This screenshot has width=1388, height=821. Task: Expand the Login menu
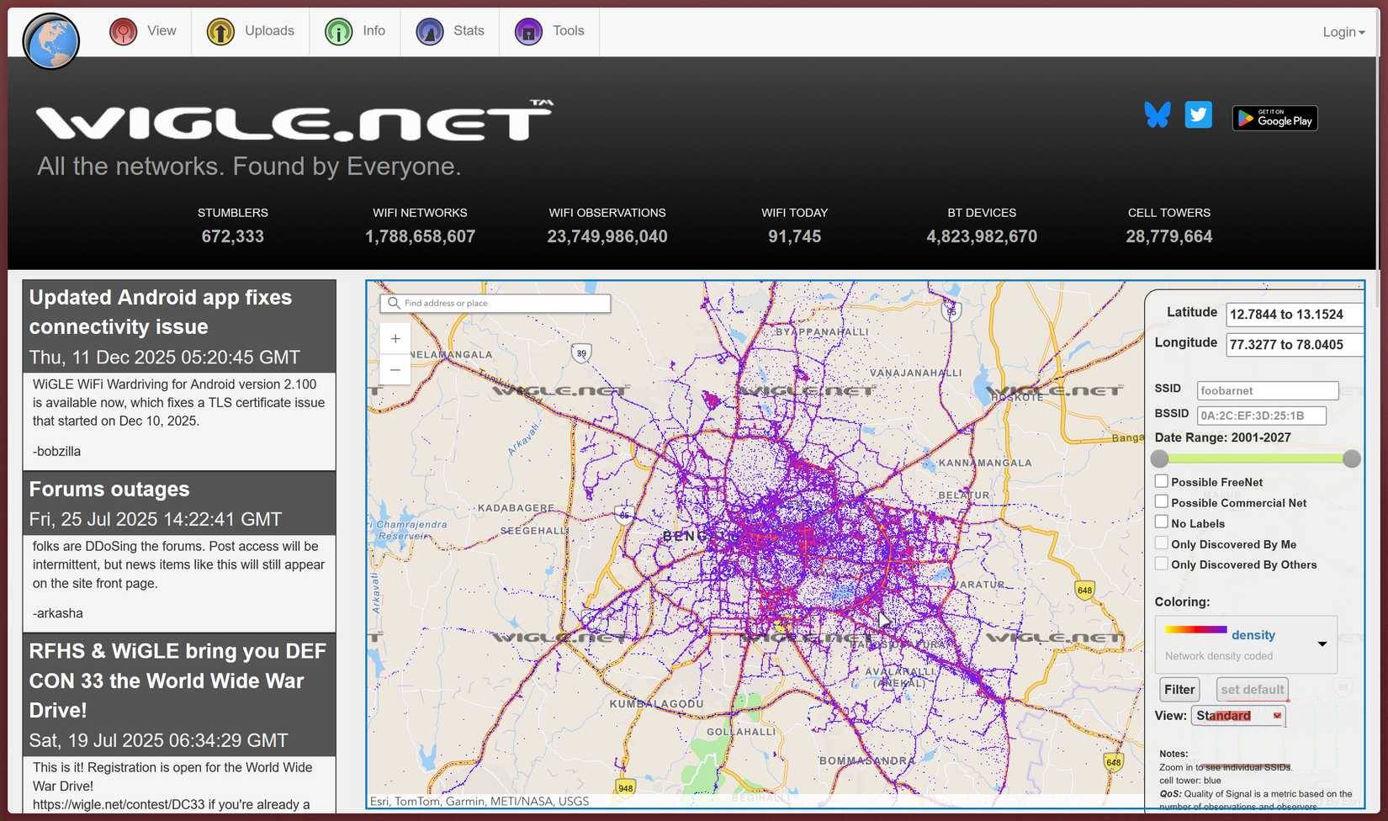1343,31
